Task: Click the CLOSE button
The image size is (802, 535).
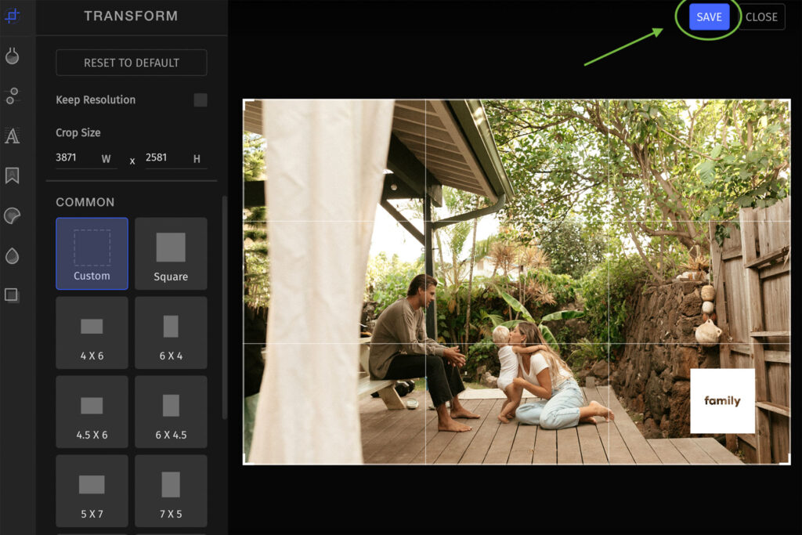Action: [761, 16]
